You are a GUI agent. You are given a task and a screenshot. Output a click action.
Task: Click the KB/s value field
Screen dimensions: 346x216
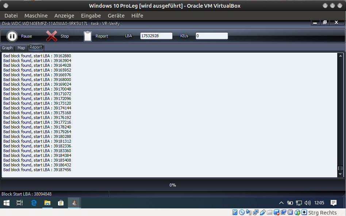[212, 36]
